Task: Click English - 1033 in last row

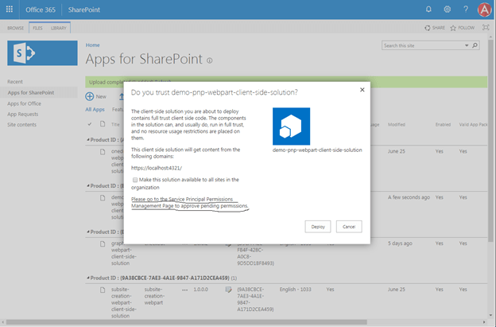Action: (x=295, y=290)
